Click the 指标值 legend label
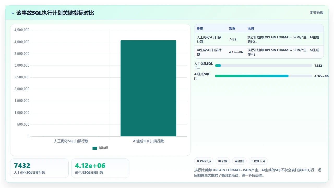 tap(104, 148)
